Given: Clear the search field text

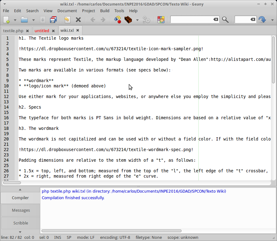Looking at the screenshot, I should (x=216, y=19).
